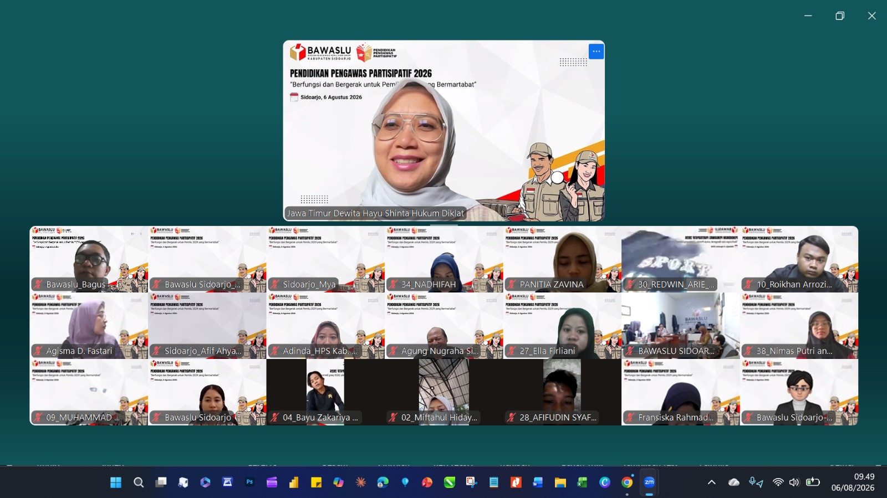Click the muted mic icon on 28_AFIFUDIN tile
Viewport: 887px width, 498px height.
click(x=512, y=417)
